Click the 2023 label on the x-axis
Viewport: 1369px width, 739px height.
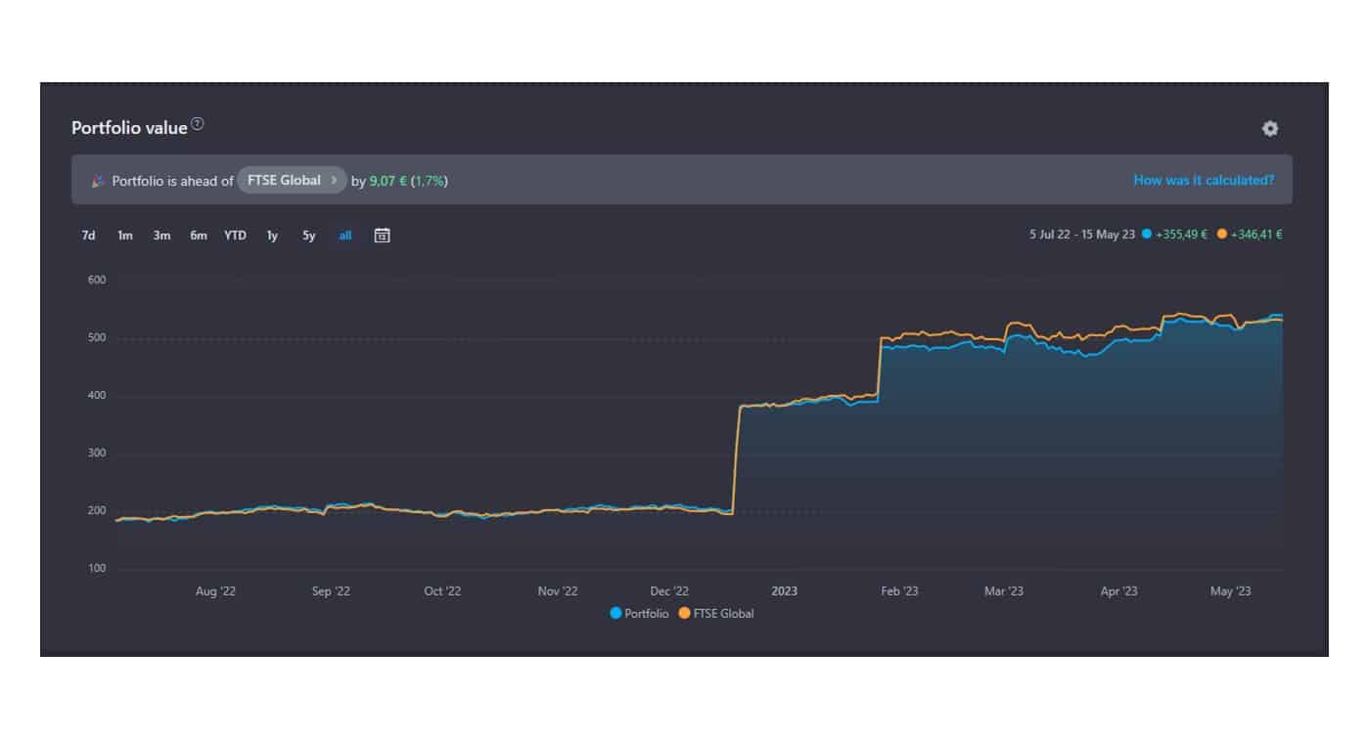pos(784,591)
